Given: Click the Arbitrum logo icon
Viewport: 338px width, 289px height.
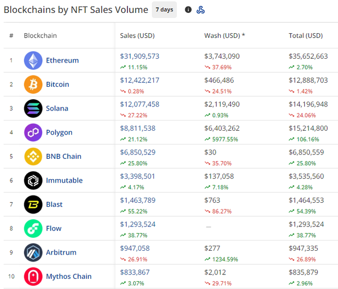Looking at the screenshot, I should pyautogui.click(x=33, y=252).
